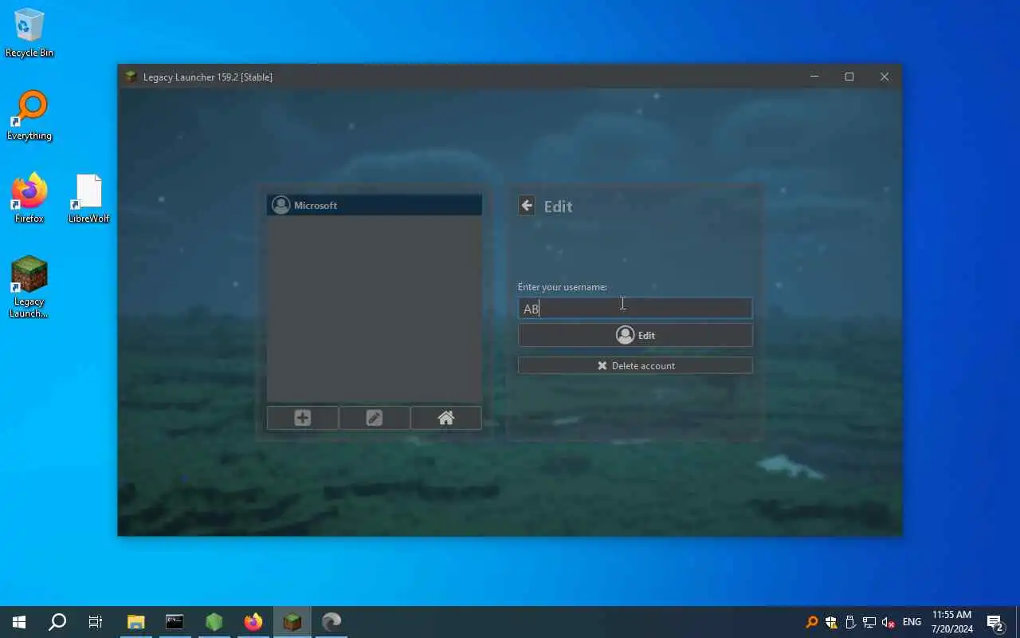Select the Legacy Launcher desktop shortcut
The image size is (1020, 638).
pos(29,287)
